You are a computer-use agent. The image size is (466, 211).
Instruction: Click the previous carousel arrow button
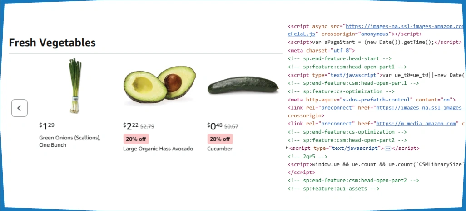coord(20,108)
